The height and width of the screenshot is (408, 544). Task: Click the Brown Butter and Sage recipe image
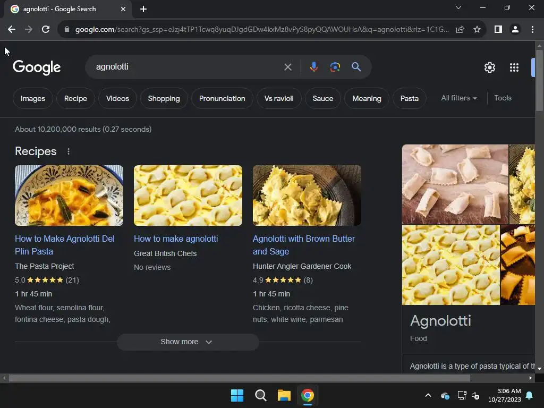coord(307,195)
